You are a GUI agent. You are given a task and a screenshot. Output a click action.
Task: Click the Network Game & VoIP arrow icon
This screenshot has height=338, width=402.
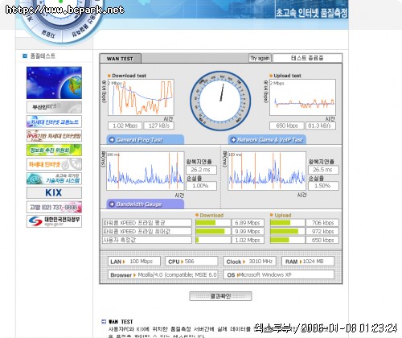[233, 140]
